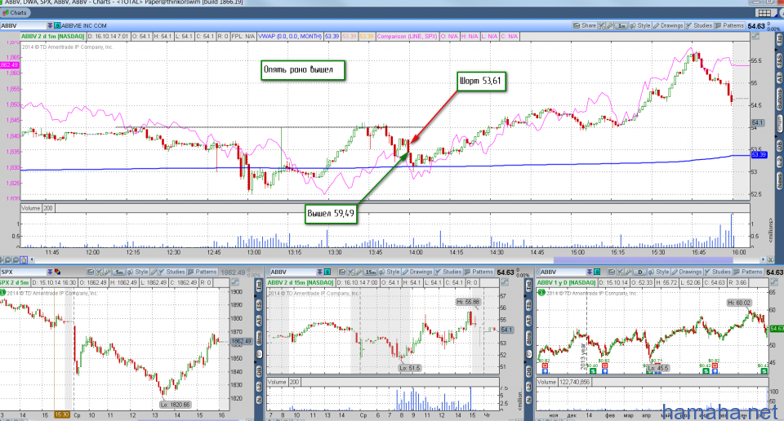This screenshot has height=421, width=784.
Task: Open the L2 side tab of main chart
Action: (779, 162)
